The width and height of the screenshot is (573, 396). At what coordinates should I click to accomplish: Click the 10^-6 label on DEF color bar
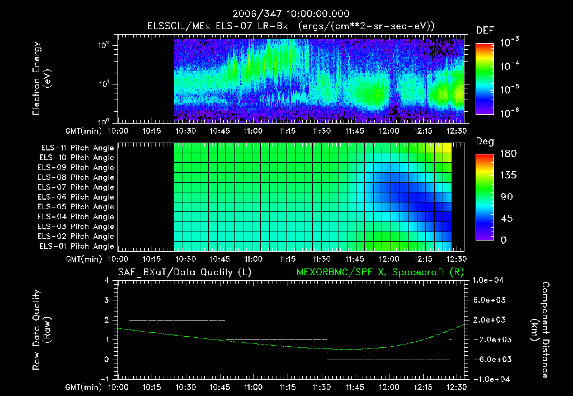coord(509,113)
